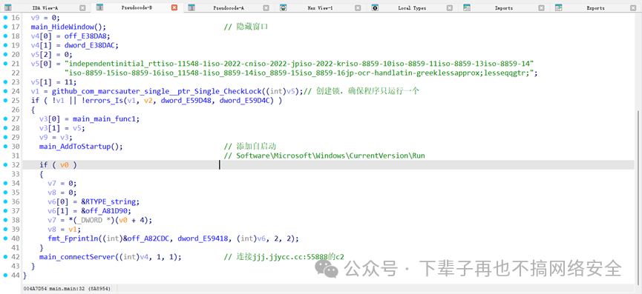The width and height of the screenshot is (642, 294).
Task: Select the Pseudocode-B tab
Action: pos(137,7)
